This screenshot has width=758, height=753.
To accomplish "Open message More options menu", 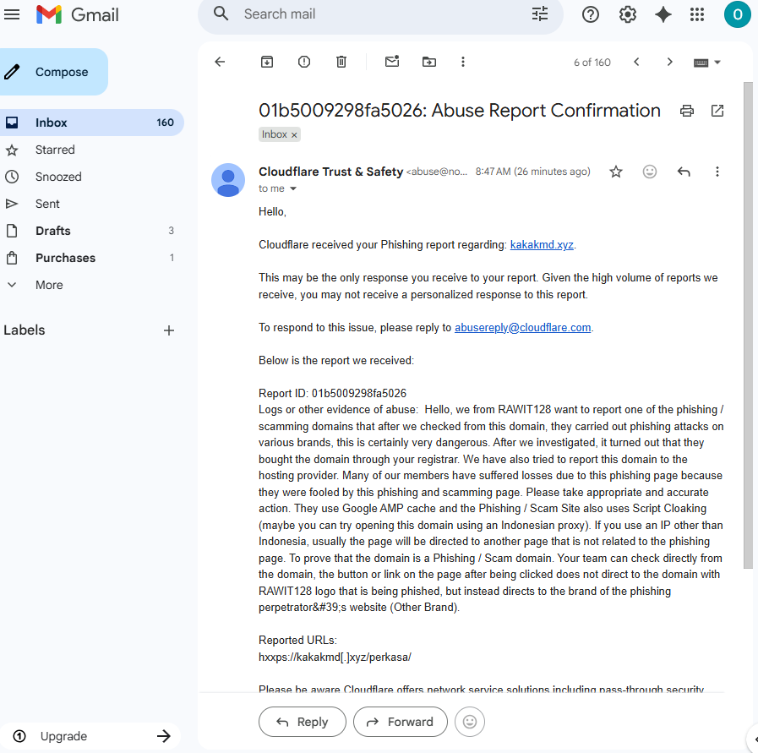I will (x=717, y=172).
